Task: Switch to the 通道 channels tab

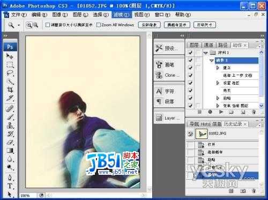Action: [209, 45]
